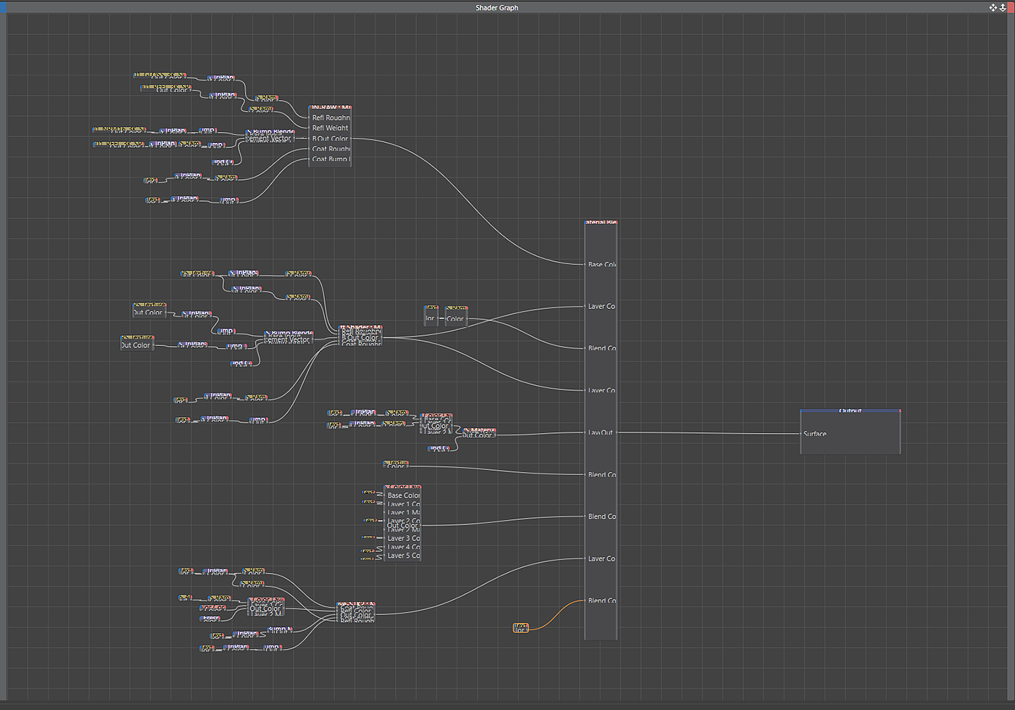Screen dimensions: 1015x710
Task: Click the Shader Graph title bar
Action: pos(497,7)
